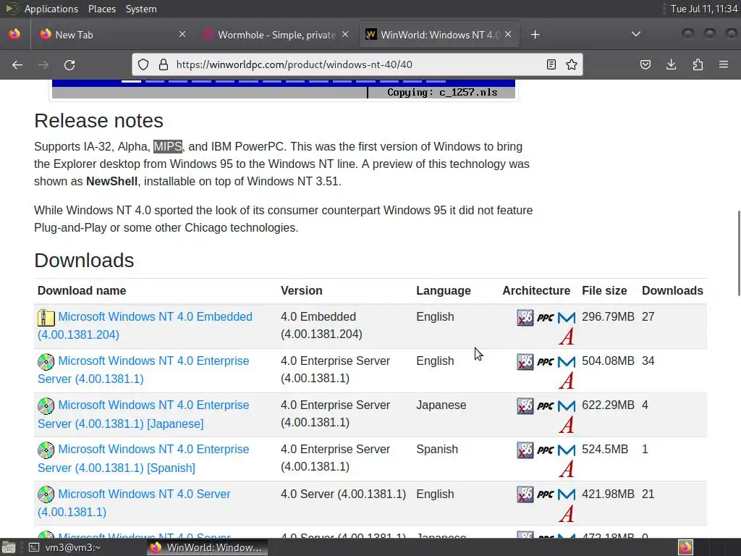Click the CD icon for Spanish Enterprise Server
741x556 pixels.
[46, 450]
